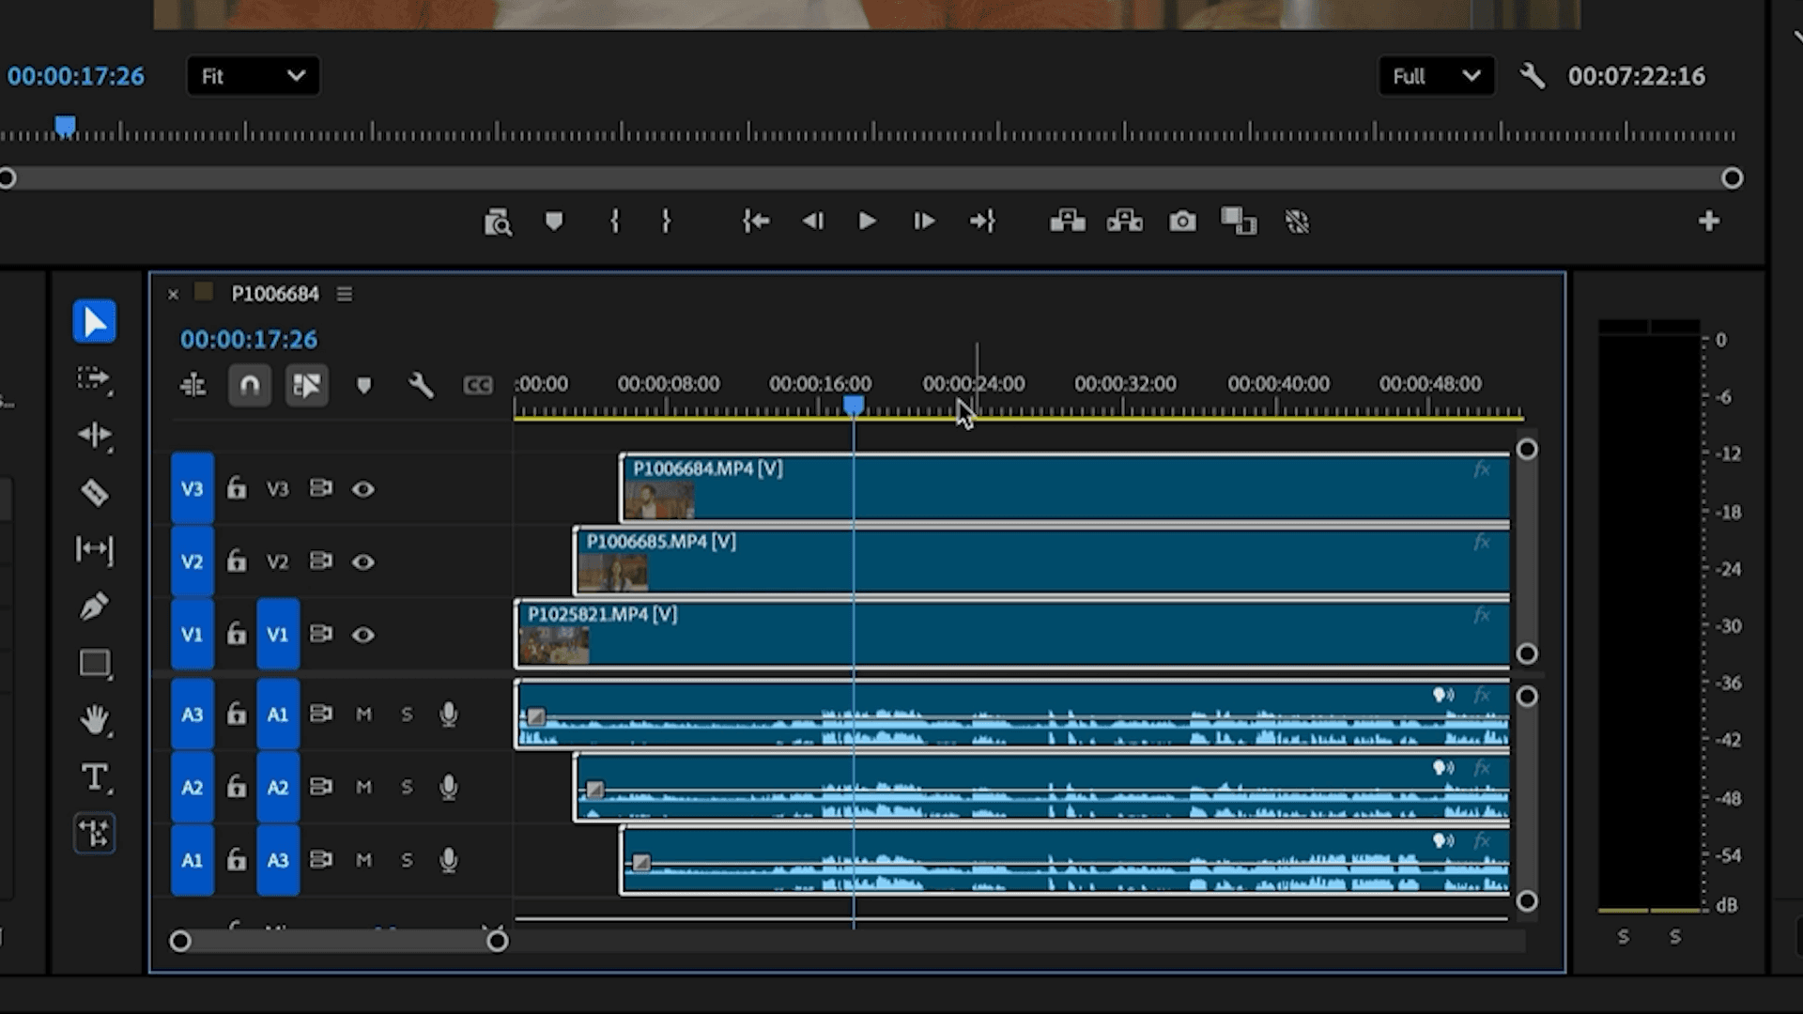The height and width of the screenshot is (1014, 1803).
Task: Open the Fit zoom level dropdown
Action: click(253, 76)
